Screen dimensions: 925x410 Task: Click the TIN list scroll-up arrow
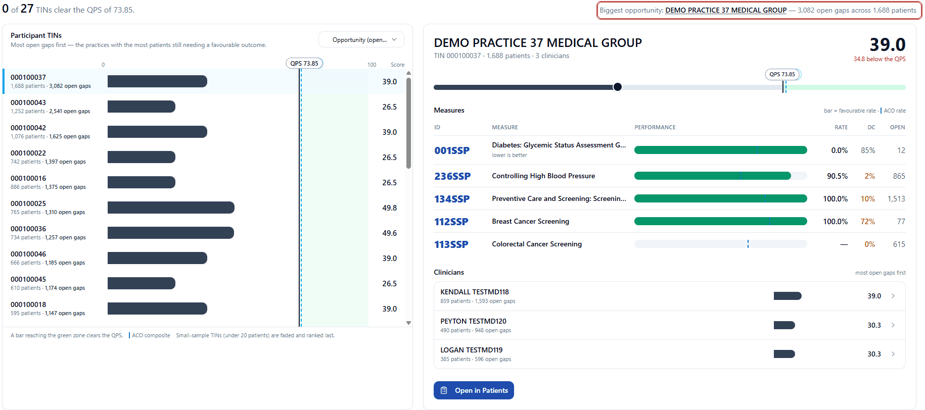(408, 73)
